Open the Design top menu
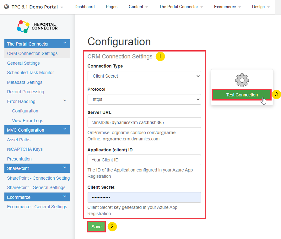Viewport: 281px width, 239px height. point(261,7)
